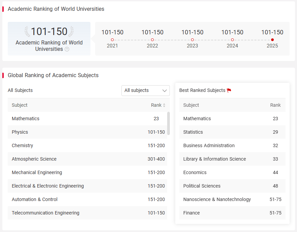
Task: Select the 2024 timeline marker
Action: (x=232, y=40)
